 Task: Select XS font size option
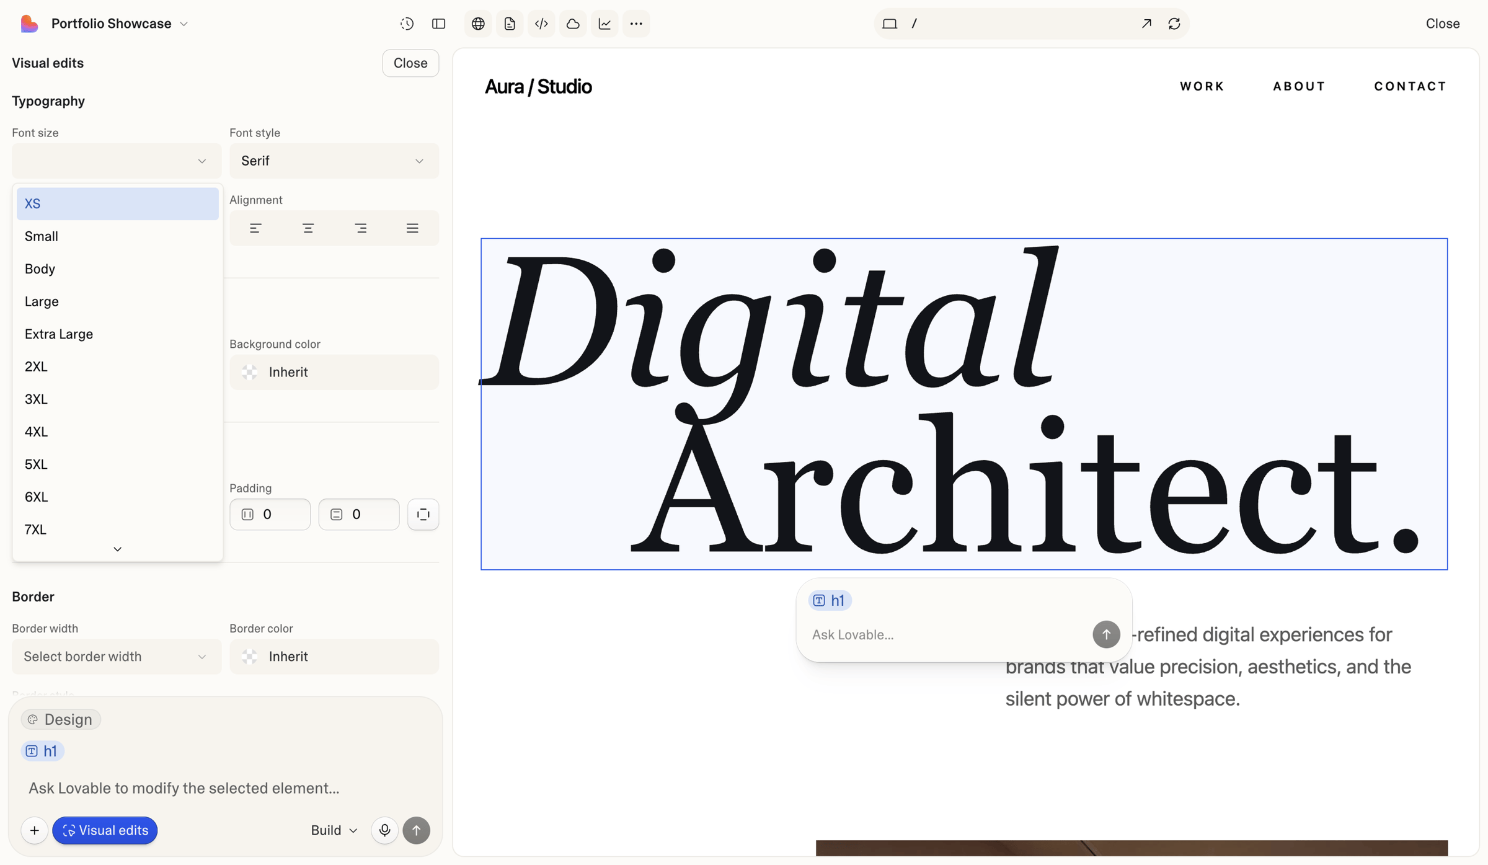[x=118, y=203]
